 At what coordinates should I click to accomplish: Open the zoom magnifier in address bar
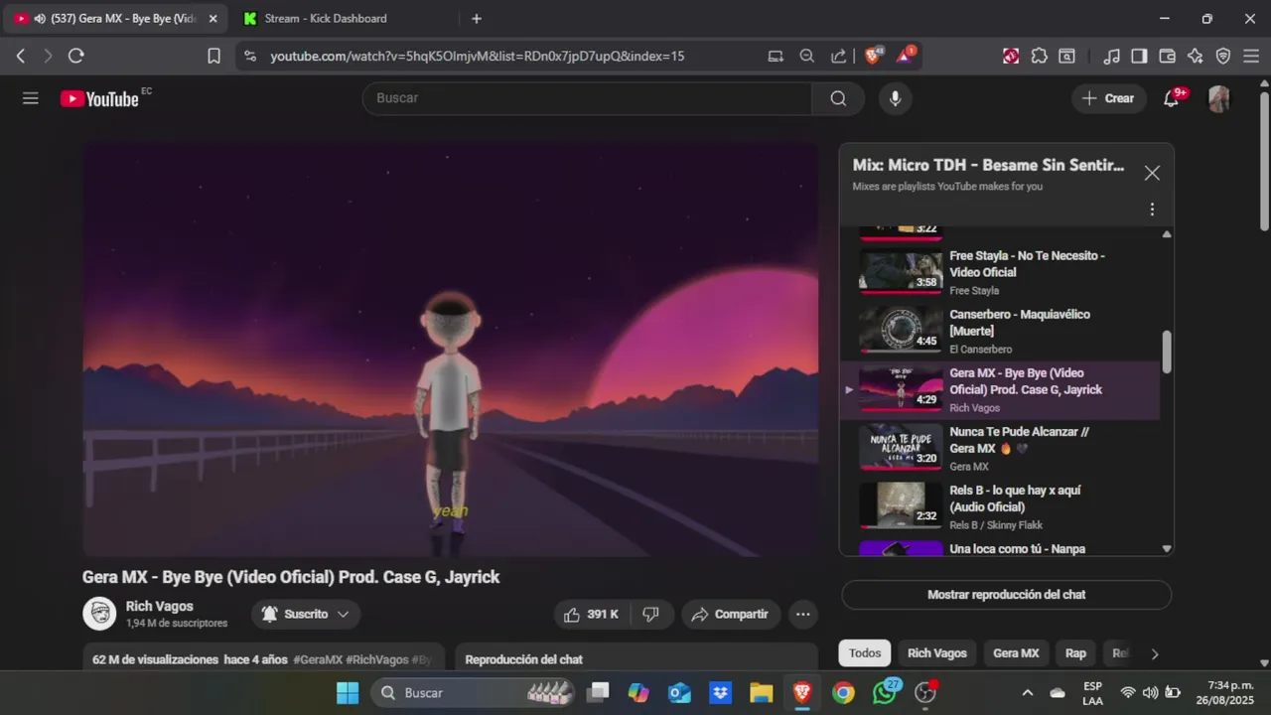point(807,57)
